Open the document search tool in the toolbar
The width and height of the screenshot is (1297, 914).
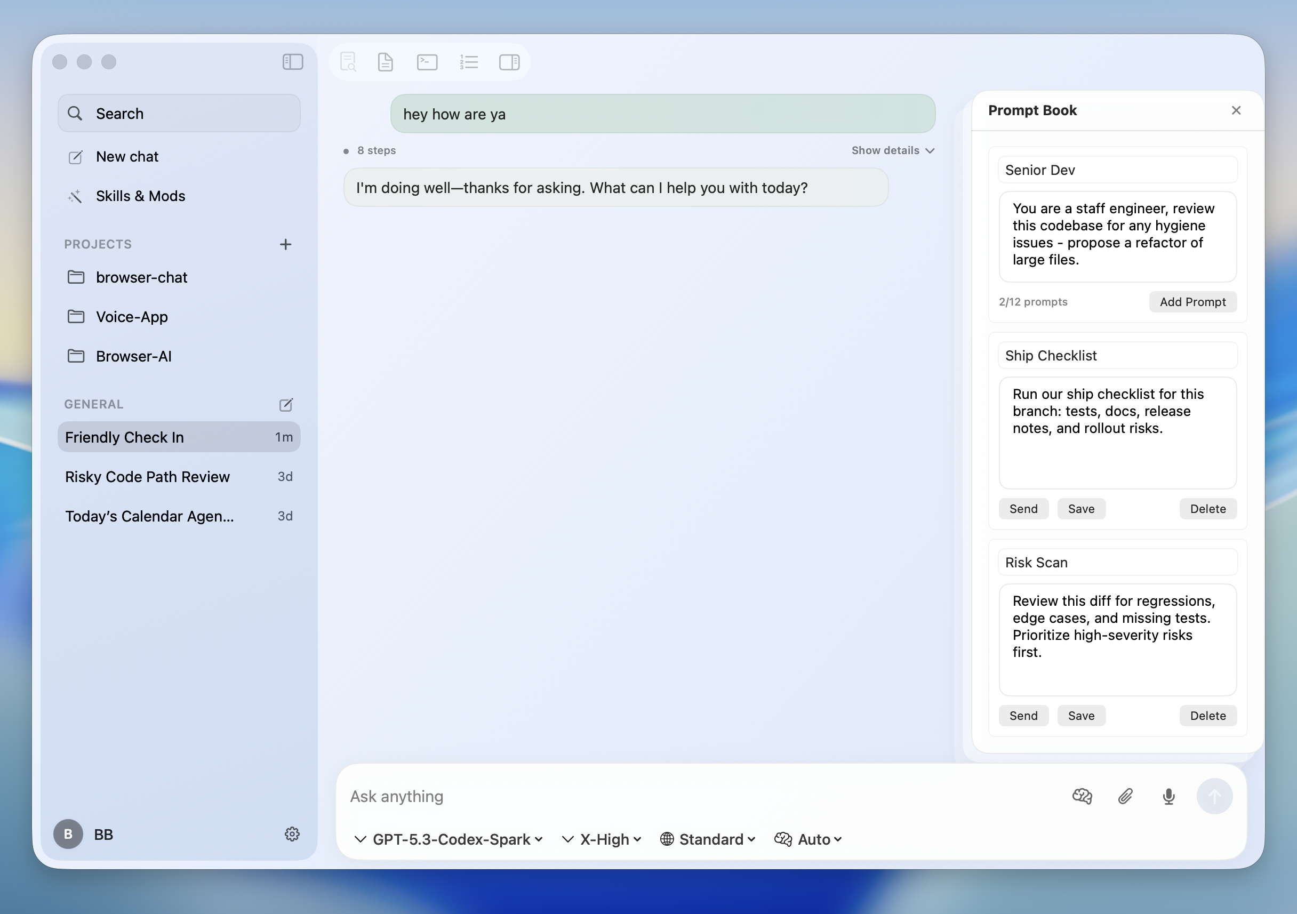(349, 62)
